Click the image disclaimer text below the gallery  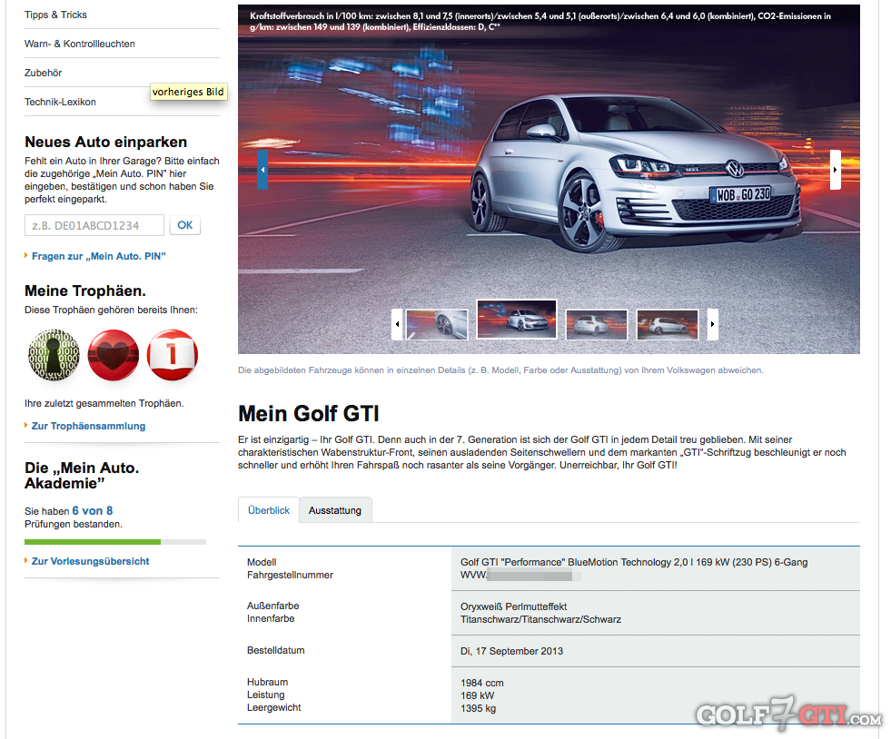[x=500, y=370]
